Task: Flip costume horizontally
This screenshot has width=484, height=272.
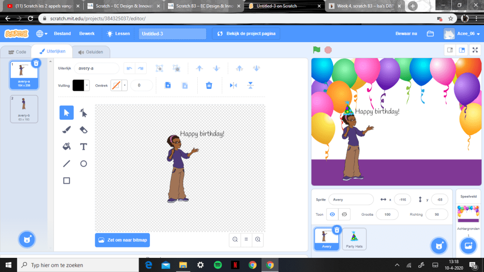Action: [233, 85]
